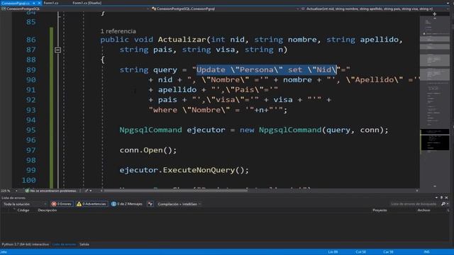This screenshot has height=255, width=454.
Task: Click the search magnifier icon in error list
Action: coord(443,204)
